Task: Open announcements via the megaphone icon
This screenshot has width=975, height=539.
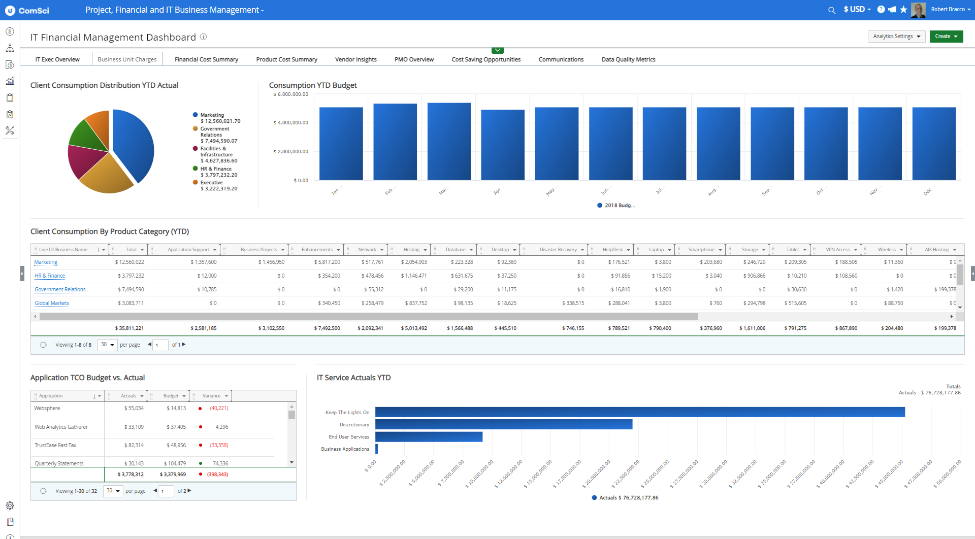Action: [892, 10]
